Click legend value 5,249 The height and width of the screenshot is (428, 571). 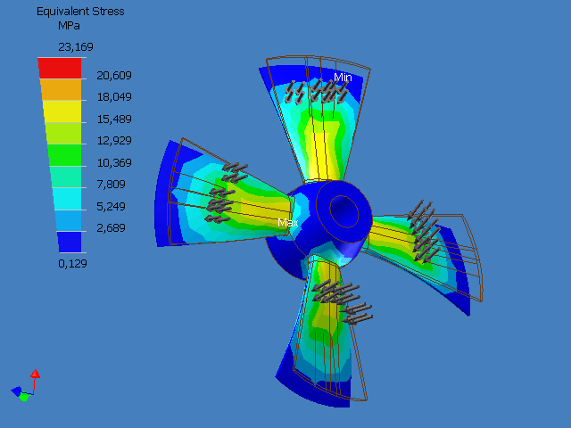tap(111, 206)
